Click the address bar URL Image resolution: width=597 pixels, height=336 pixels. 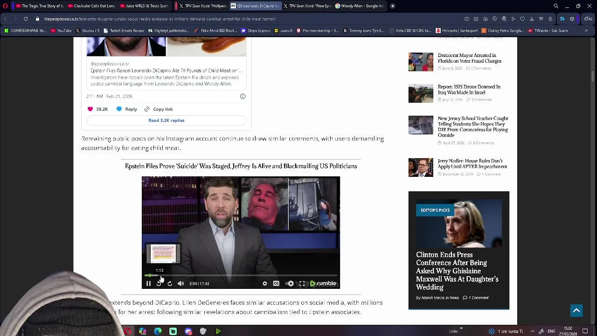160,19
